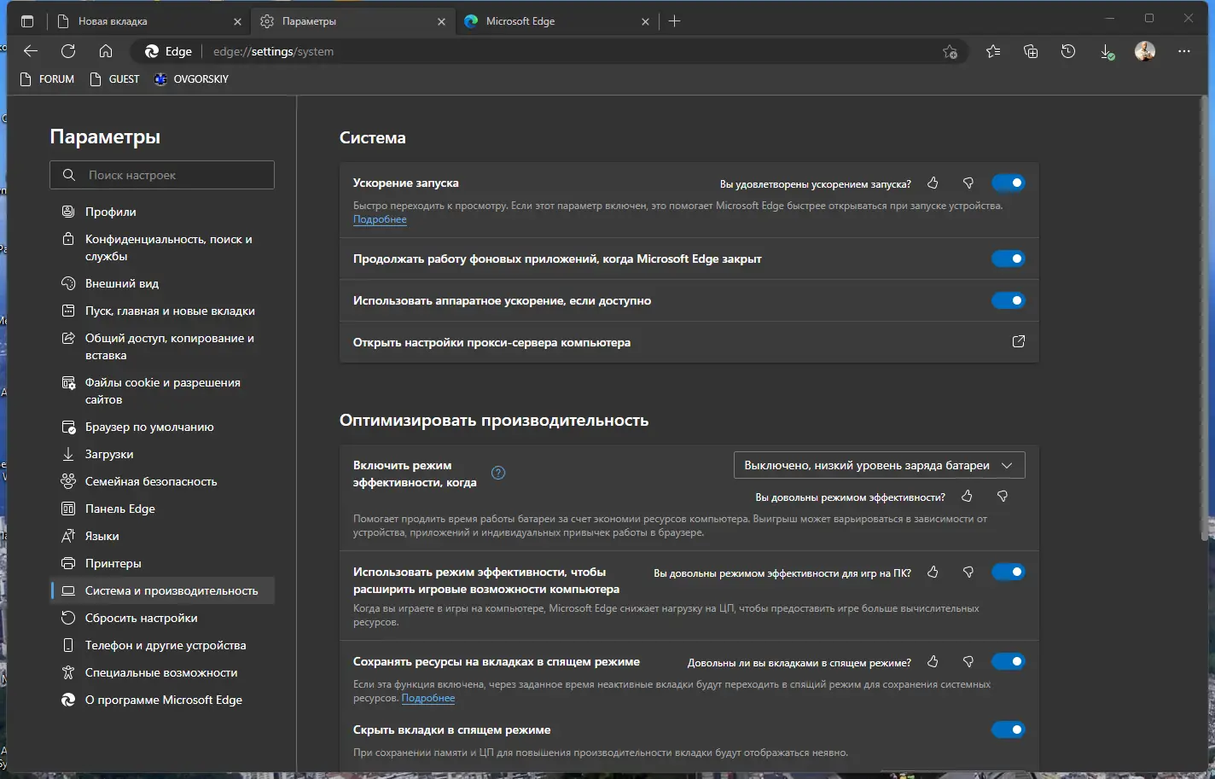
Task: Thumbs up for Ускорение запуска
Action: pos(933,183)
